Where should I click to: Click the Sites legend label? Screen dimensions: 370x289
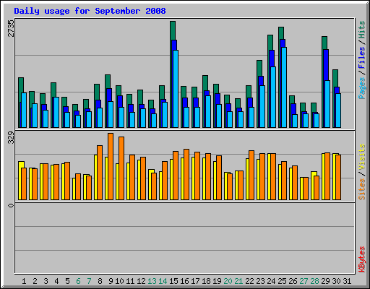pyautogui.click(x=361, y=189)
